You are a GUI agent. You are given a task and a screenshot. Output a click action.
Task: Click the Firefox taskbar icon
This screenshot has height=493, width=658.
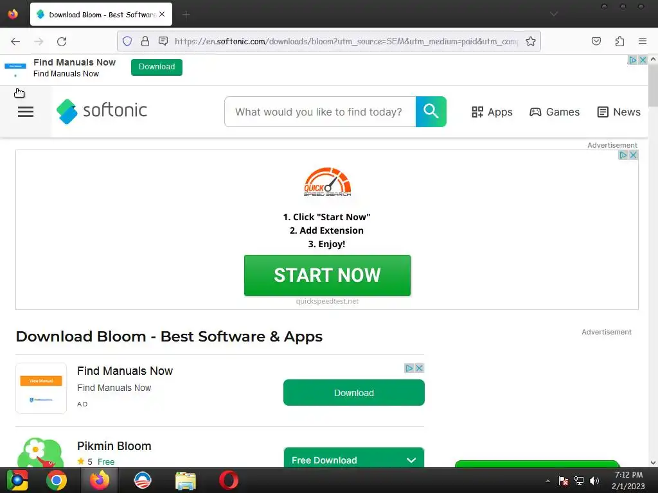tap(99, 480)
